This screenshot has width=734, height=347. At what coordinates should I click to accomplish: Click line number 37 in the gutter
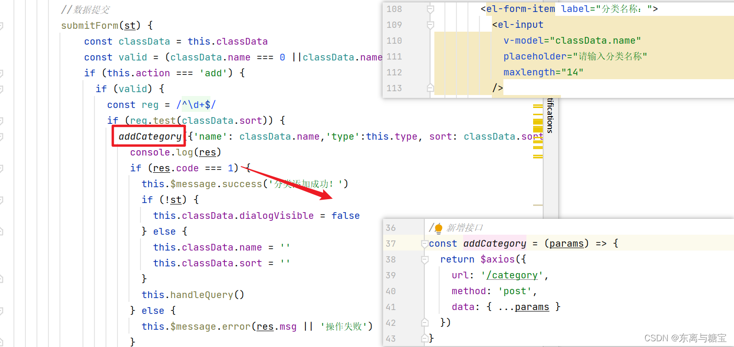point(391,244)
